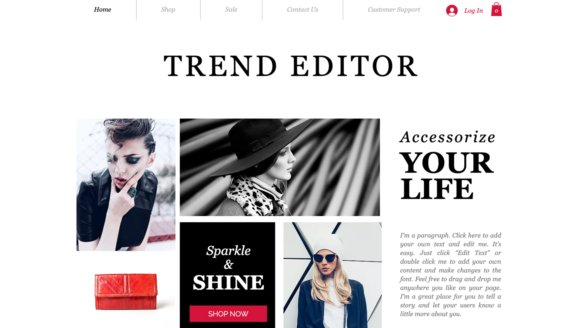The image size is (583, 328).
Task: Click the TREND EDITOR site title
Action: pos(291,66)
